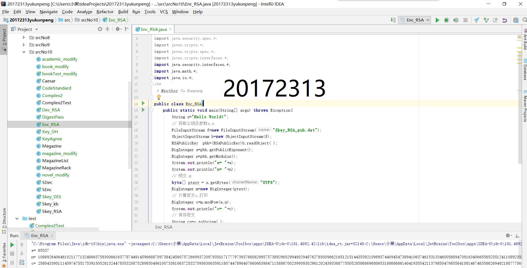The width and height of the screenshot is (527, 268).
Task: Toggle soft-wrap in Run console
Action: point(22,263)
